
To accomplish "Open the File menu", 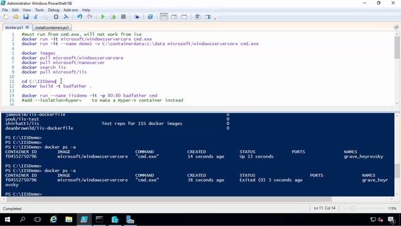I will 5,10.
